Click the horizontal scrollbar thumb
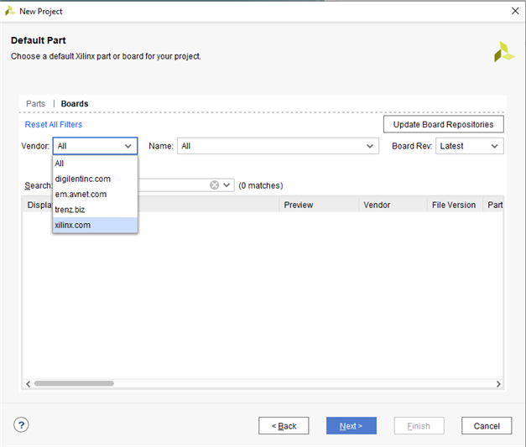526x447 pixels. [74, 383]
